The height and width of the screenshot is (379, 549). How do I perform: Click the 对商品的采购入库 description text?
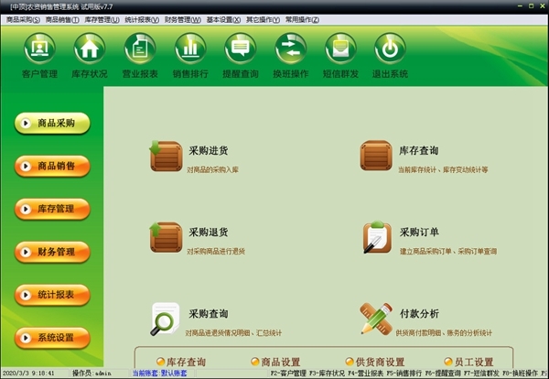pos(212,170)
